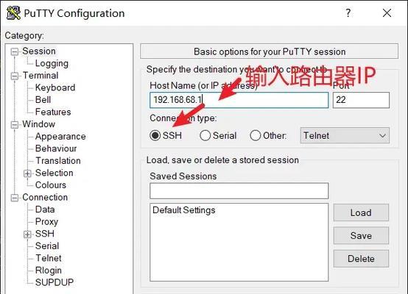
Task: Open the Telnet protocol dropdown
Action: pyautogui.click(x=345, y=135)
